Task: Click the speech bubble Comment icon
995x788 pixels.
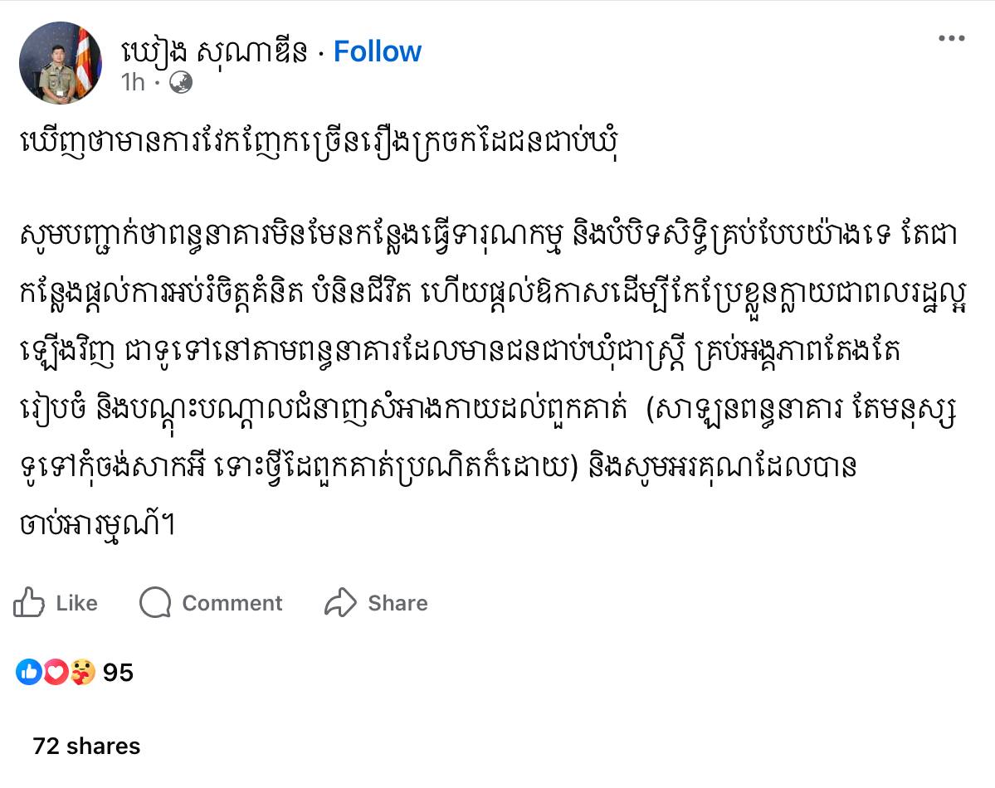Action: click(155, 603)
